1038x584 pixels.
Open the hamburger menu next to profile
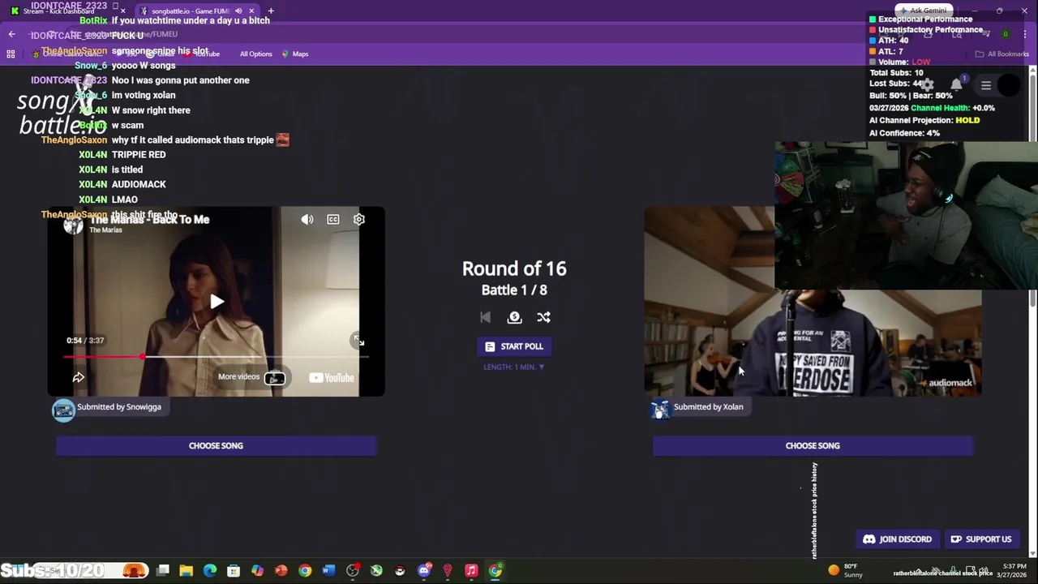click(x=986, y=85)
